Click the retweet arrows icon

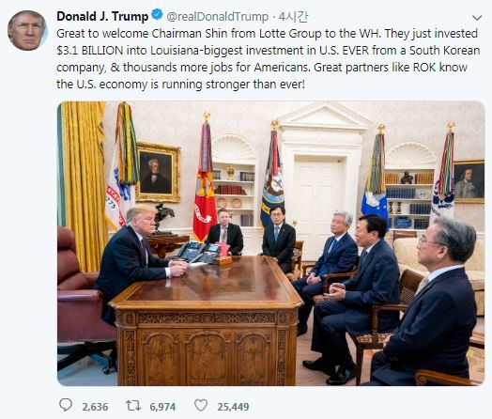coord(133,406)
